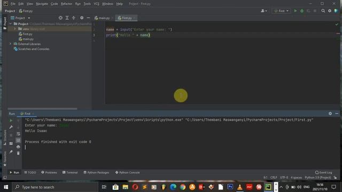Toggle scroll to end in Run console
The height and width of the screenshot is (192, 342).
click(18, 140)
